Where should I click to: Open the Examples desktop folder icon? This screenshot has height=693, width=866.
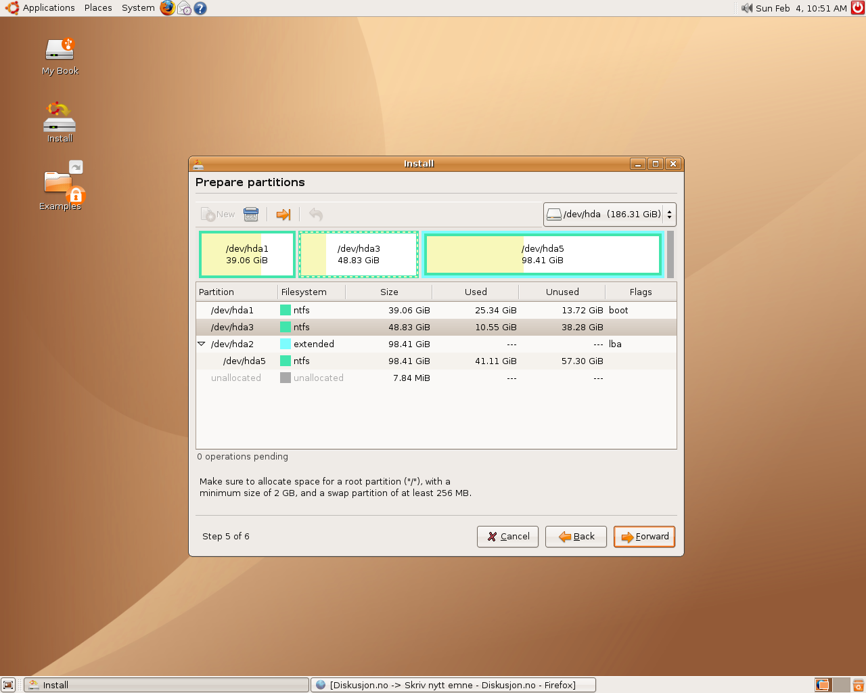pos(61,186)
